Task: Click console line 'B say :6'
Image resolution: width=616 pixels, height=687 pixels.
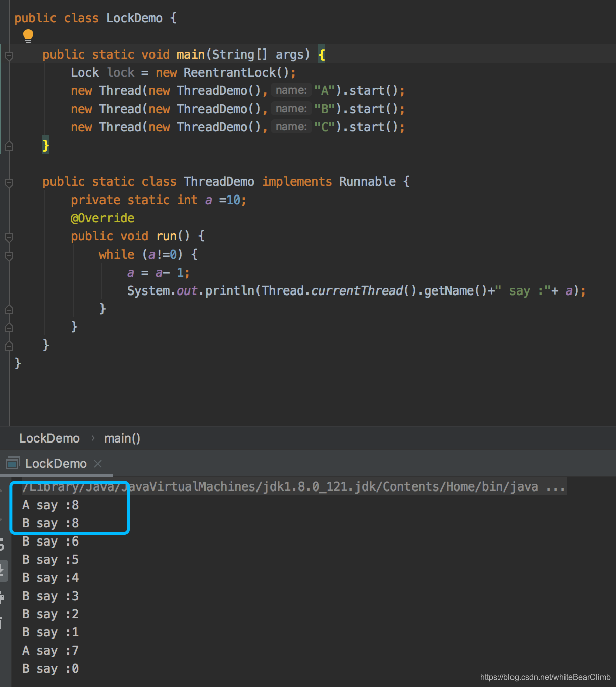Action: coord(50,542)
